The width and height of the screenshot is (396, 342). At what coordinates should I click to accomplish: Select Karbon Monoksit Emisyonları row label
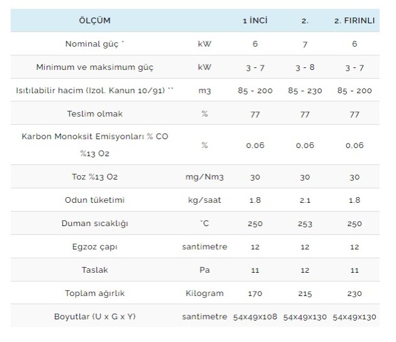pos(94,137)
